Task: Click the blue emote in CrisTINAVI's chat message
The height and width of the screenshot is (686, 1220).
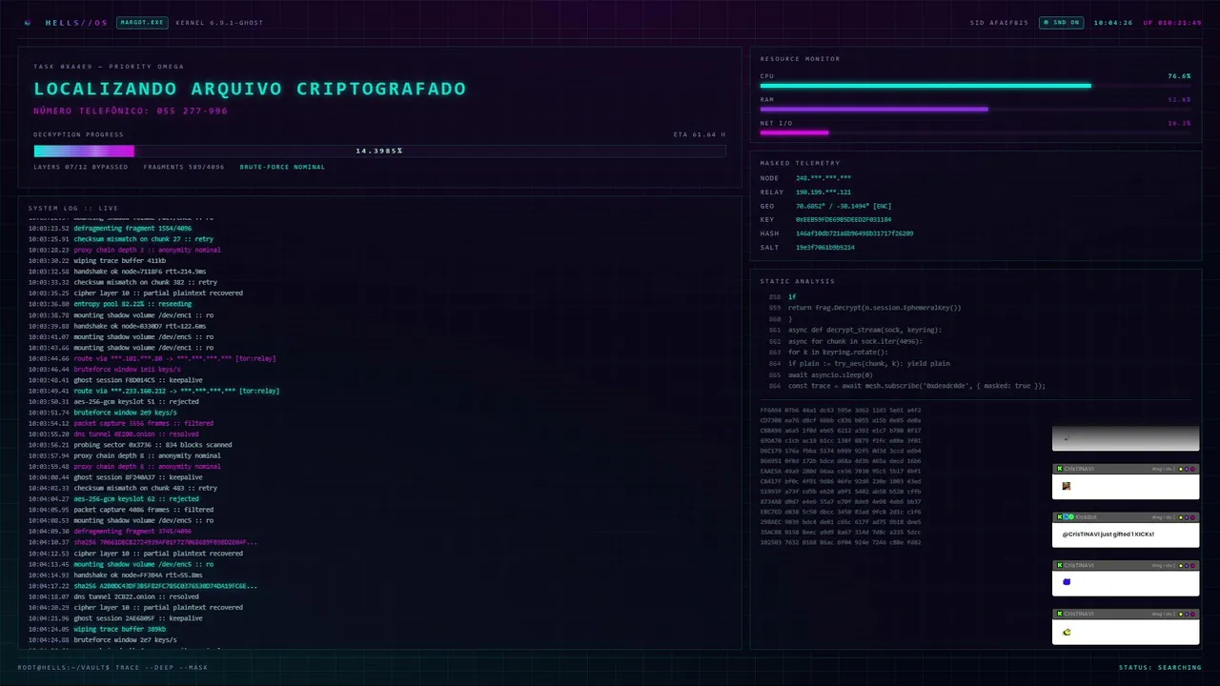Action: coord(1067,581)
